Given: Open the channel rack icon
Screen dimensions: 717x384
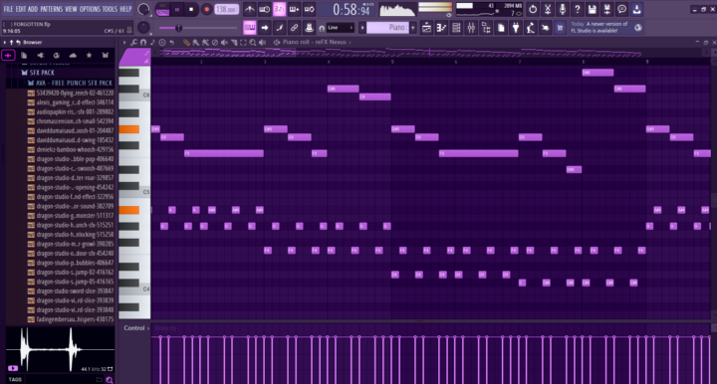Looking at the screenshot, I should [456, 28].
